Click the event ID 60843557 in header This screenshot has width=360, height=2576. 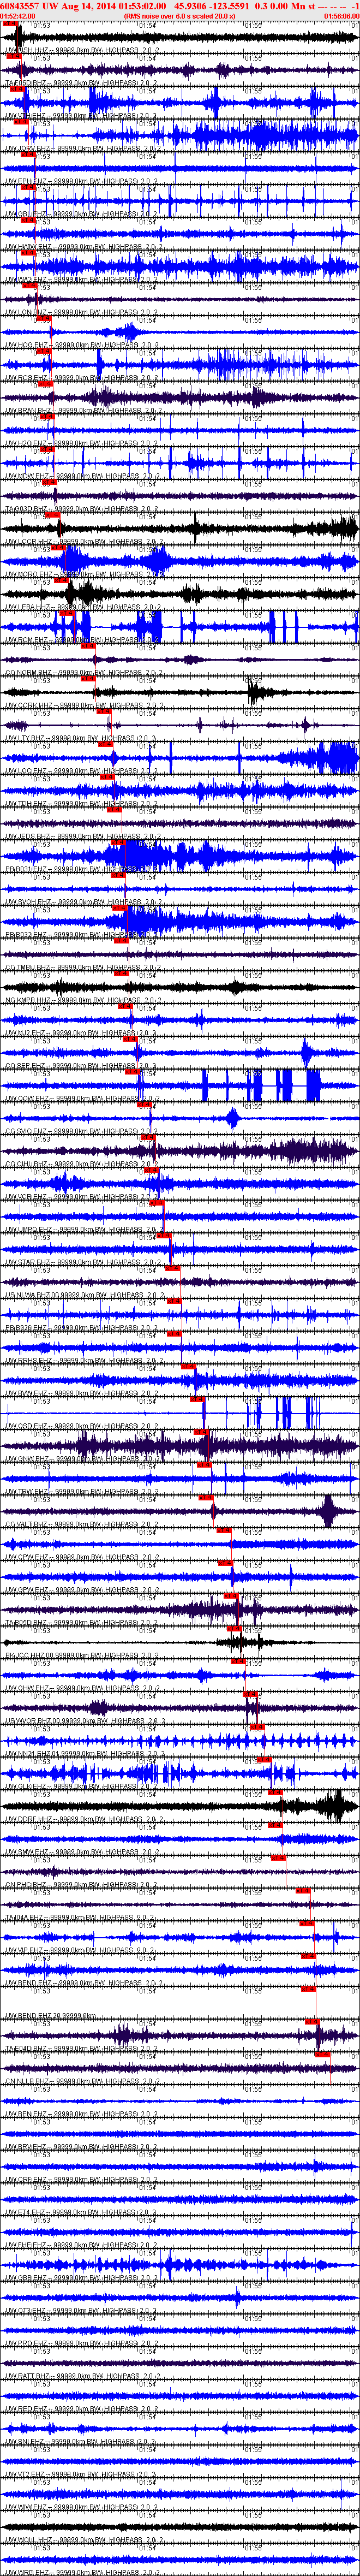tap(20, 6)
